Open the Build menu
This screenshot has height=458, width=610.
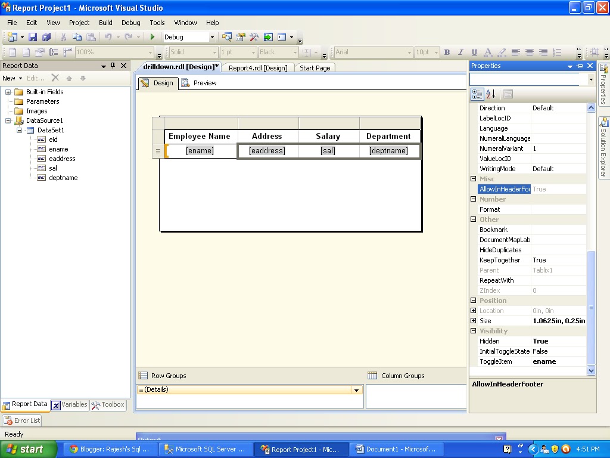pos(105,23)
